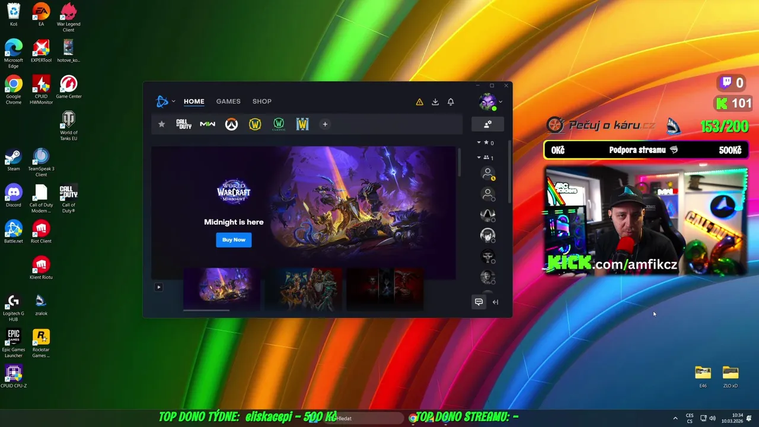Select the TeamSpeak 3 Client shortcut
The width and height of the screenshot is (759, 427).
point(41,162)
